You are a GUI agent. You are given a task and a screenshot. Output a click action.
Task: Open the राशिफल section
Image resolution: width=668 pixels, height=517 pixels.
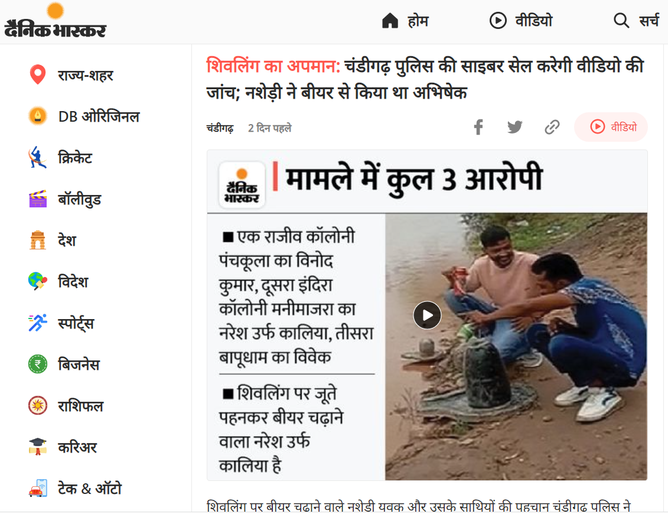[x=80, y=406]
